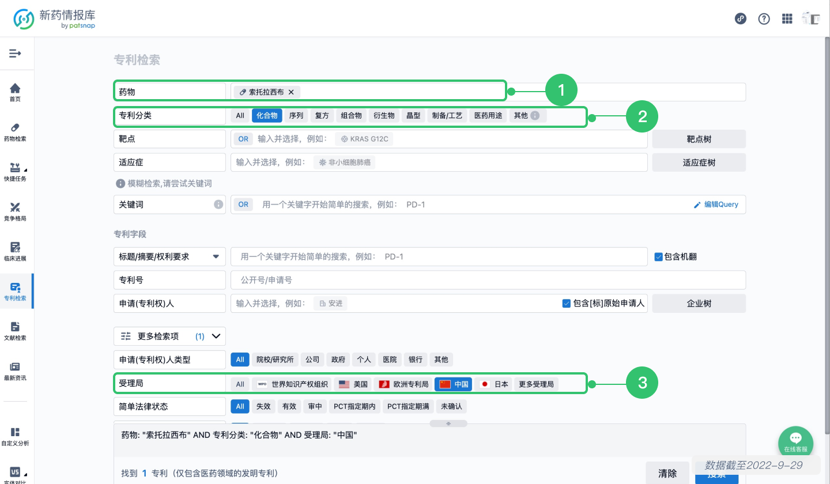Click the link icon in top bar
The height and width of the screenshot is (484, 830).
[x=741, y=18]
